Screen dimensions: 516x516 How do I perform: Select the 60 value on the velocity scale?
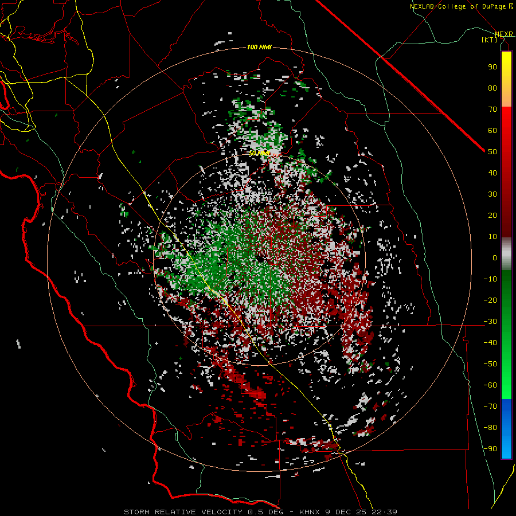tap(492, 130)
